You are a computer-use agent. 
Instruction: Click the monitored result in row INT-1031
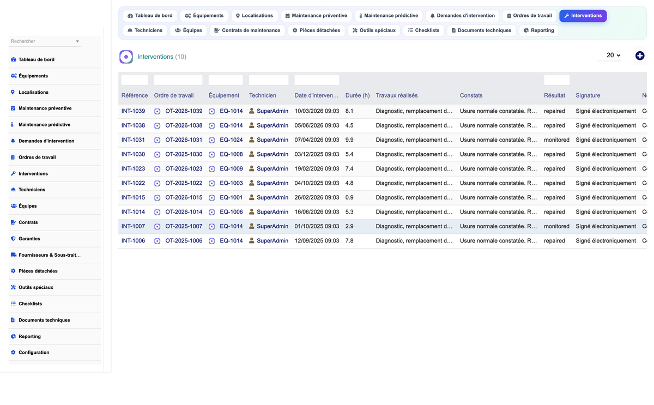pyautogui.click(x=556, y=140)
